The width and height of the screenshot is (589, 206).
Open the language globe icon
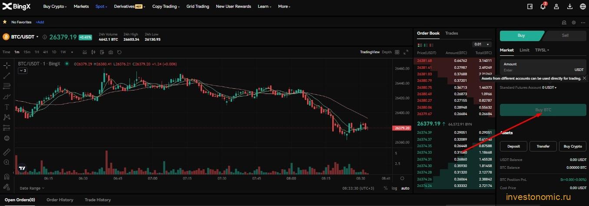[582, 6]
